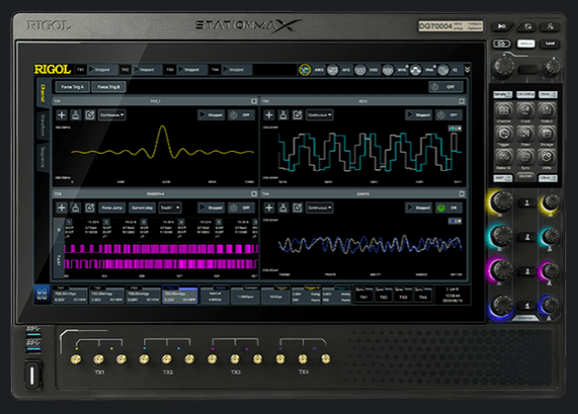Click the Sample rate box in bottom bar
The width and height of the screenshot is (578, 414).
tap(245, 295)
